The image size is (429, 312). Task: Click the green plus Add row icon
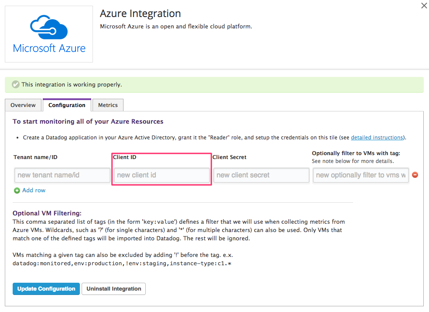point(17,191)
